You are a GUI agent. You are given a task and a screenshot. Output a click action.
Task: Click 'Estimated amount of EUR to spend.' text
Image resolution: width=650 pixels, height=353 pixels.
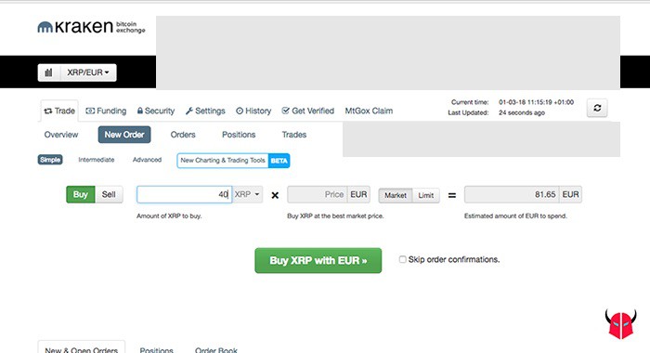click(x=515, y=216)
